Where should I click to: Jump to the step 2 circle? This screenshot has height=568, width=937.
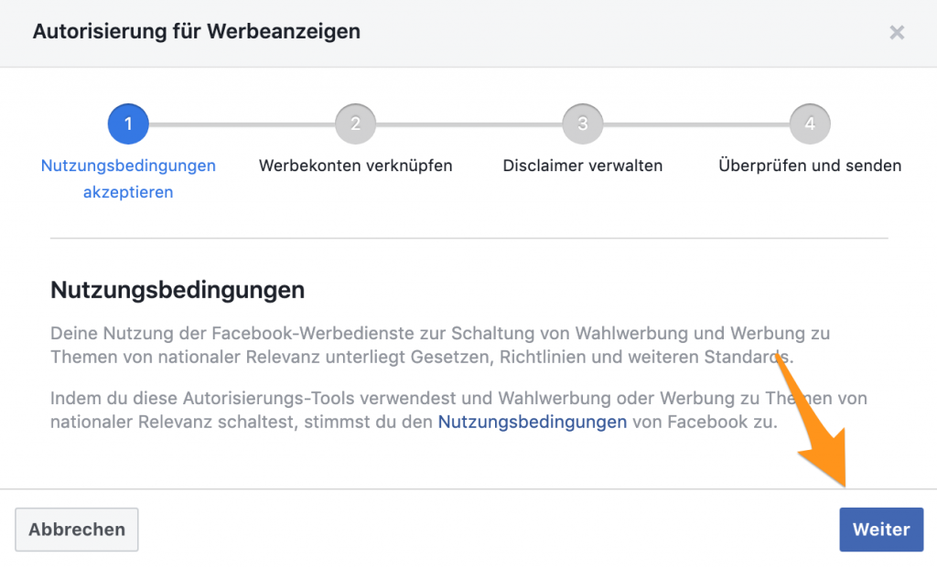click(x=355, y=123)
